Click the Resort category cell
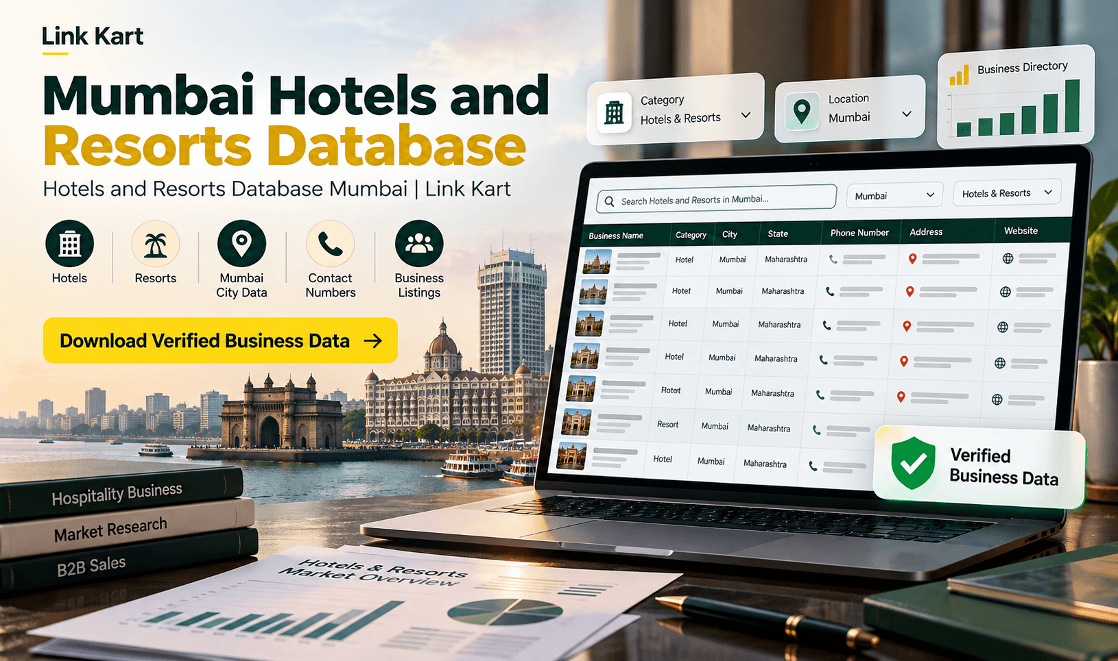 (x=667, y=425)
